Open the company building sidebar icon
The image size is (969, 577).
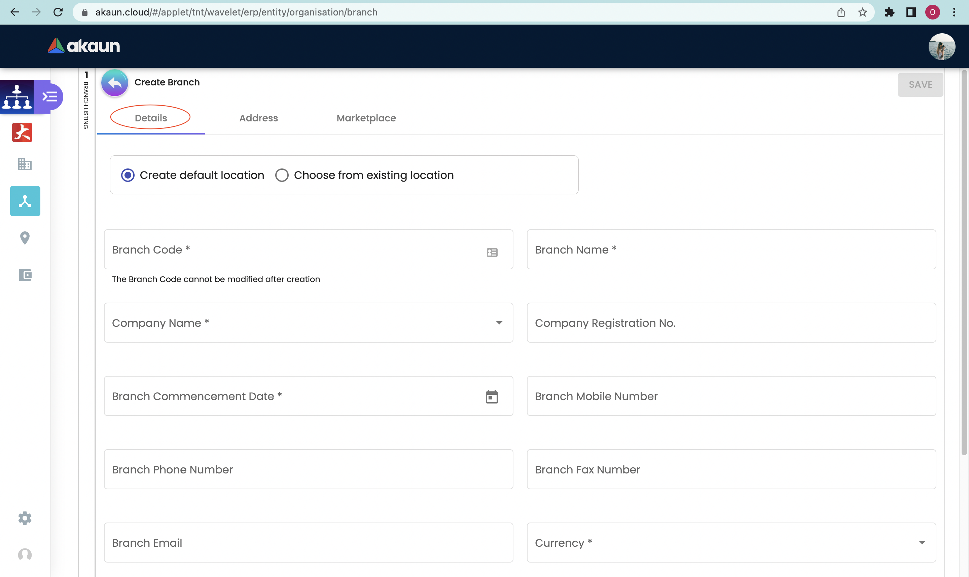click(25, 164)
